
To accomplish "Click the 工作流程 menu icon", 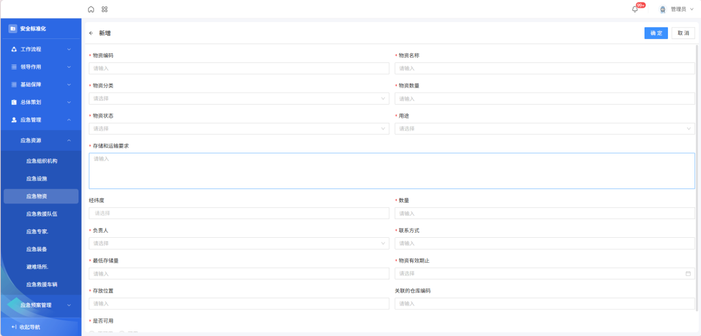I will point(14,49).
